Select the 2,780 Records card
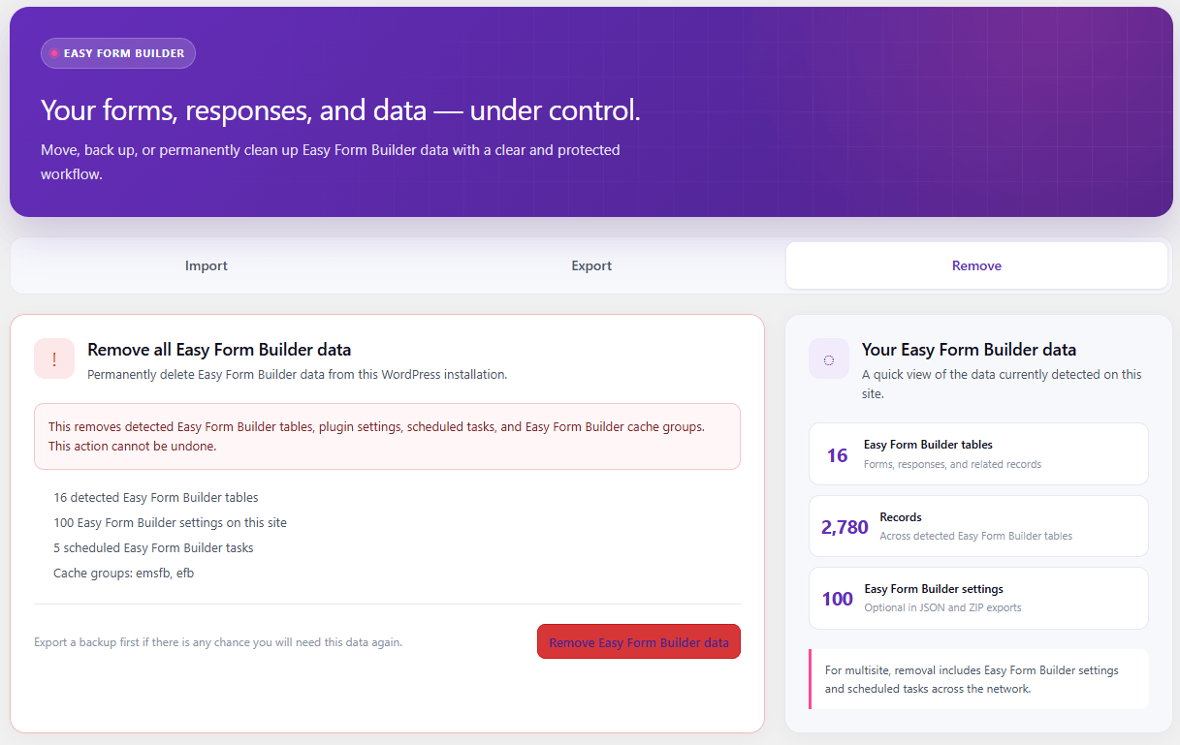 pyautogui.click(x=978, y=526)
